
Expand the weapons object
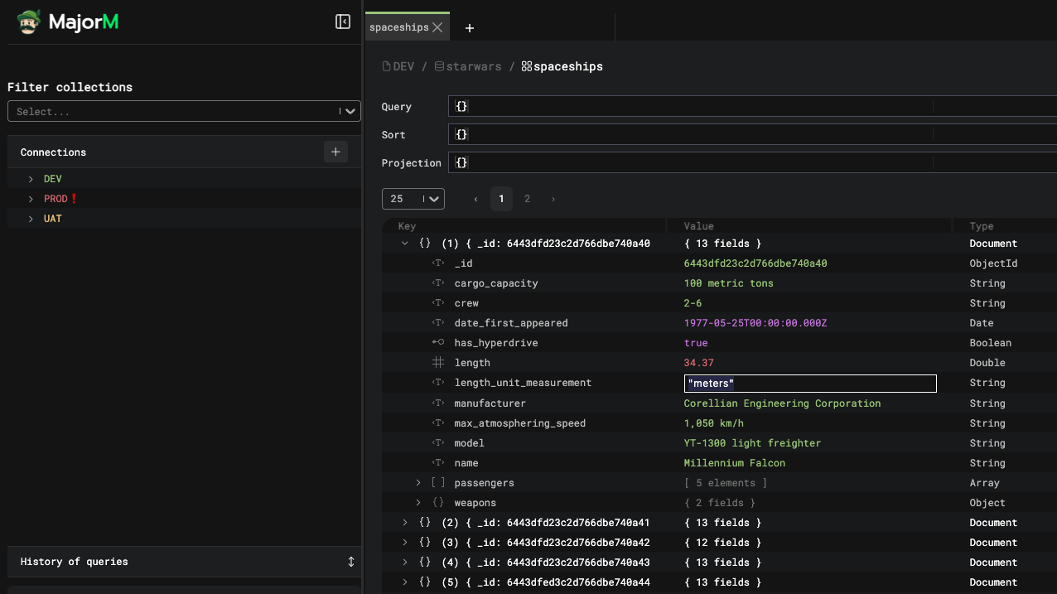coord(418,503)
